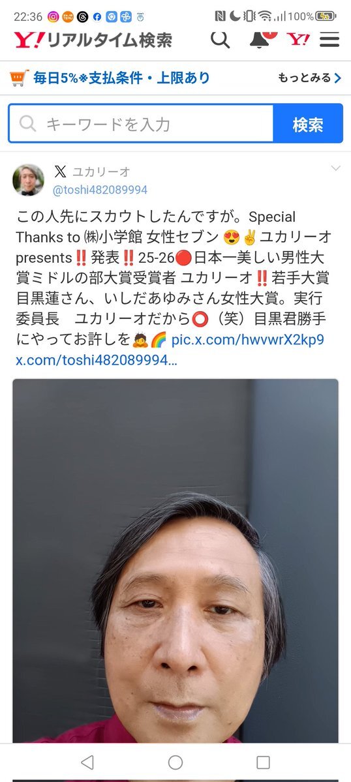351x782 pixels.
Task: Open the pic.x.com/hwvwrX2kp9 link
Action: click(247, 340)
